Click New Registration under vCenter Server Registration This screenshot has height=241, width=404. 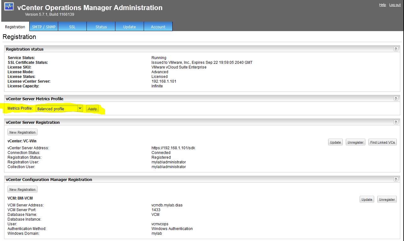22,132
